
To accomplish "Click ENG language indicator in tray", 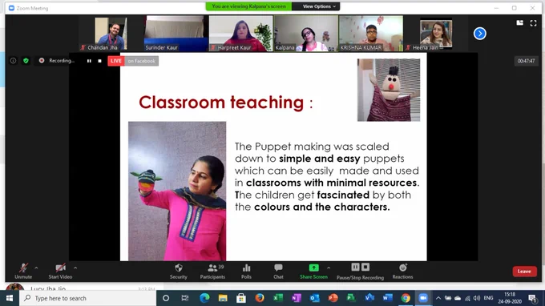I will [x=488, y=298].
